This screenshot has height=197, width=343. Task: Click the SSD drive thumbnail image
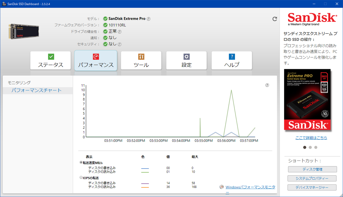[x=23, y=31]
